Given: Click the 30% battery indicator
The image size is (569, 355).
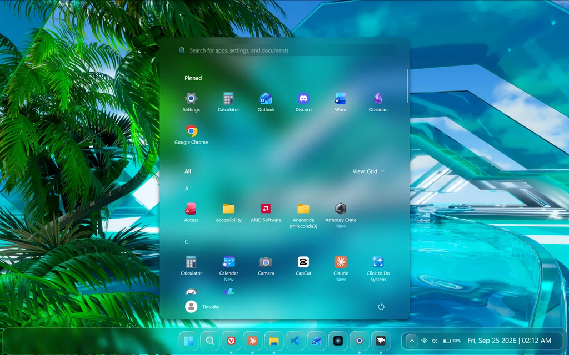Looking at the screenshot, I should click(x=452, y=341).
